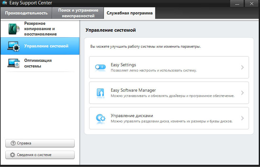Switch to Поиск и устранение неисправностей tab
This screenshot has height=167, width=260.
point(78,13)
